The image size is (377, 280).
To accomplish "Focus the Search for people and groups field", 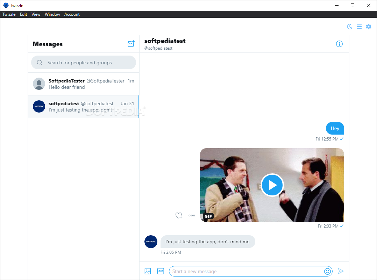I will click(84, 63).
